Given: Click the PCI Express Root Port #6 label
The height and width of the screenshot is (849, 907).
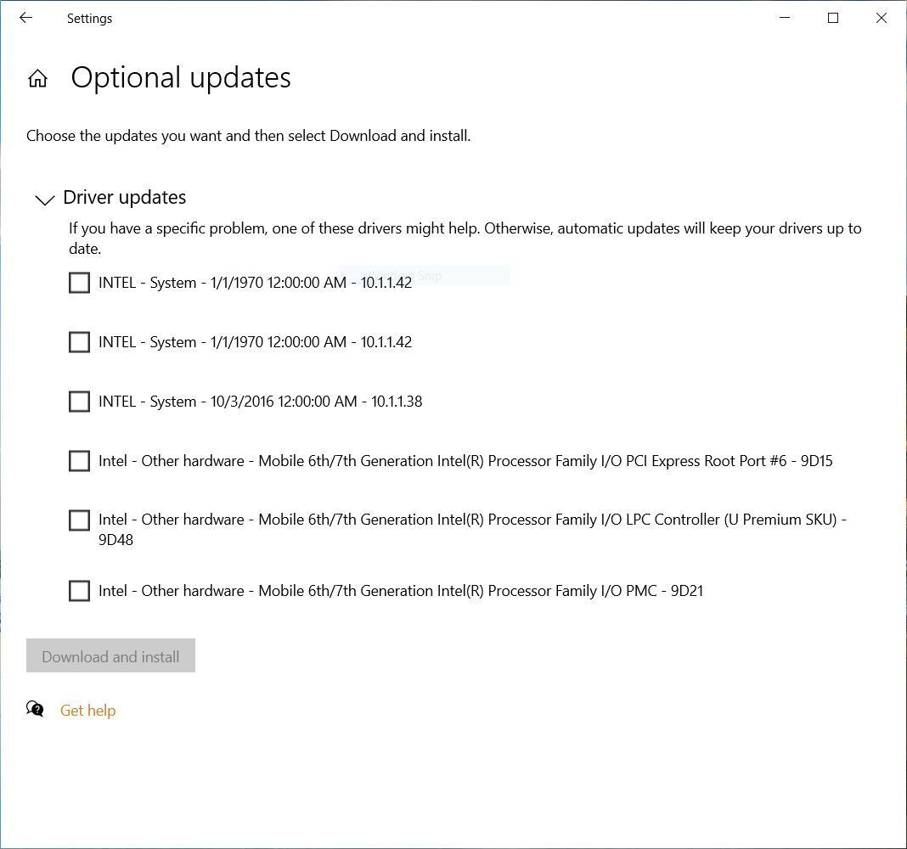Looking at the screenshot, I should click(x=465, y=461).
